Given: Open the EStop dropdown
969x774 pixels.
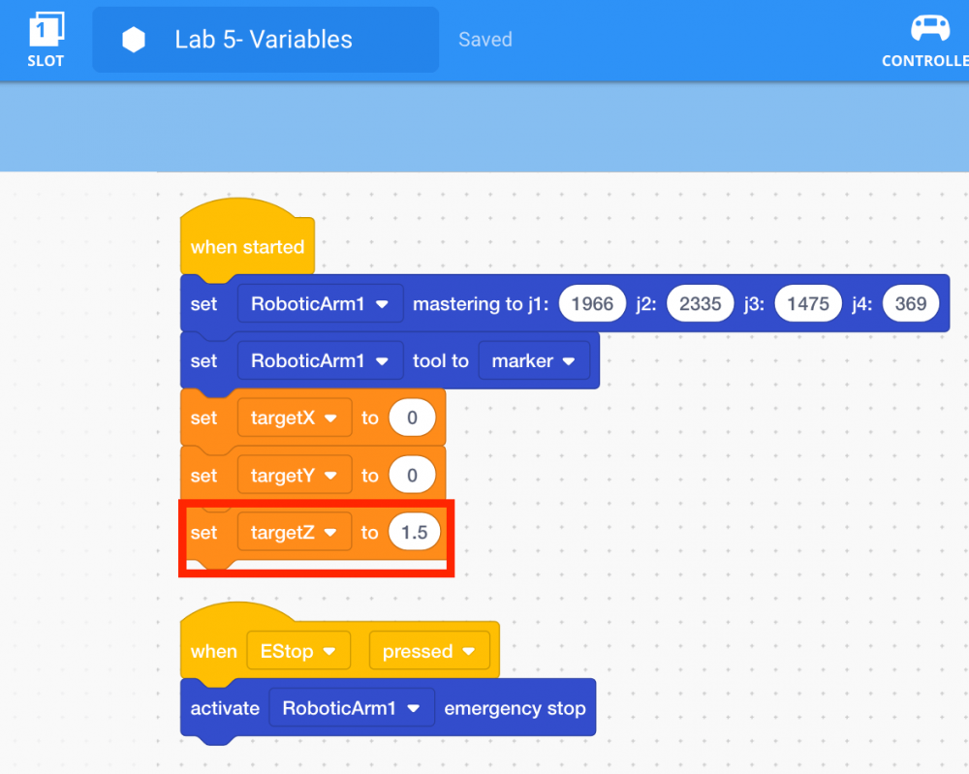Looking at the screenshot, I should pos(297,652).
